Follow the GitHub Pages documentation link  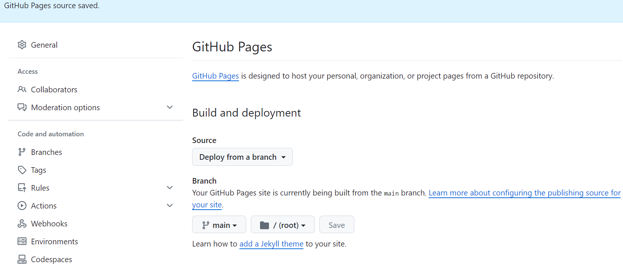(215, 76)
